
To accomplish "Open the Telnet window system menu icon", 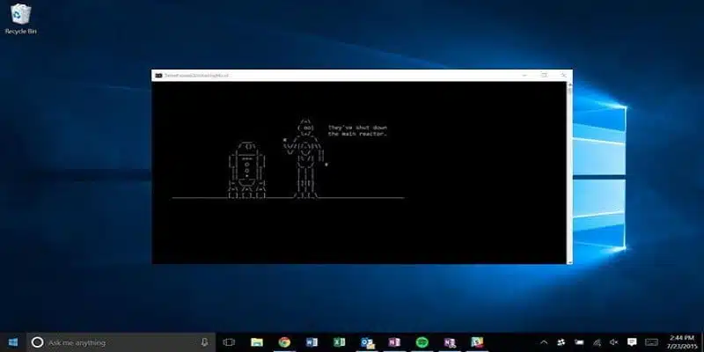I will pyautogui.click(x=158, y=76).
